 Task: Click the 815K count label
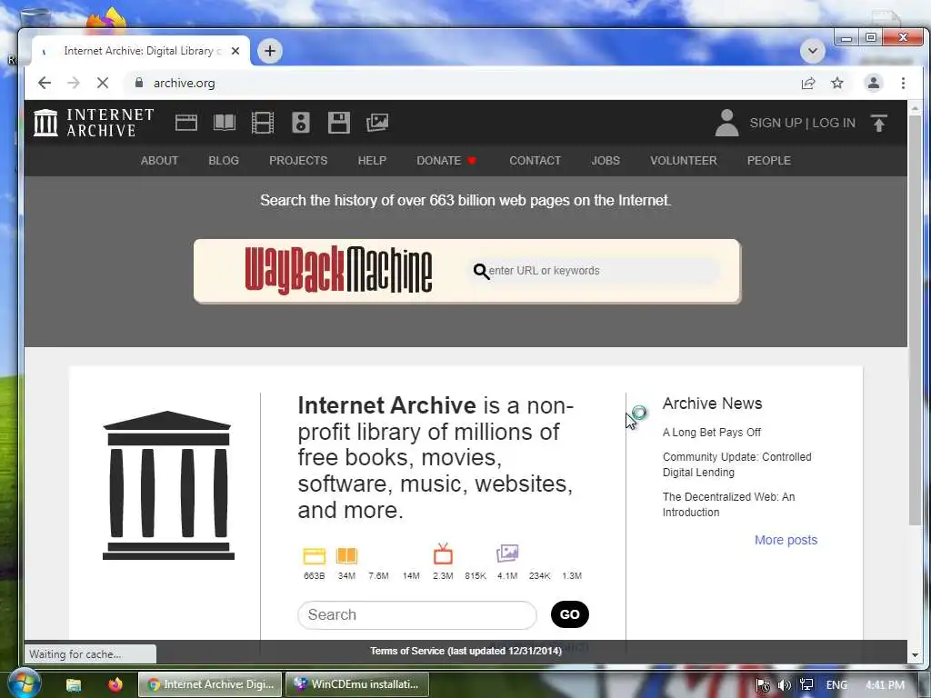click(476, 575)
